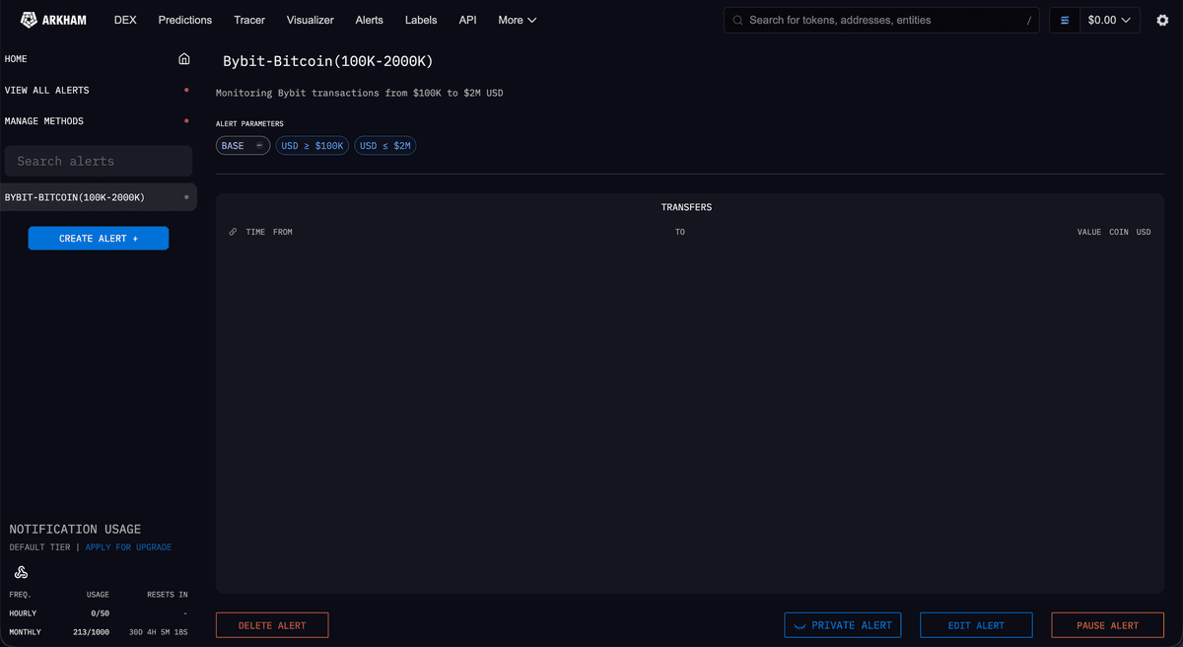The height and width of the screenshot is (647, 1183).
Task: Pause the alert with Pause Alert
Action: pyautogui.click(x=1107, y=625)
